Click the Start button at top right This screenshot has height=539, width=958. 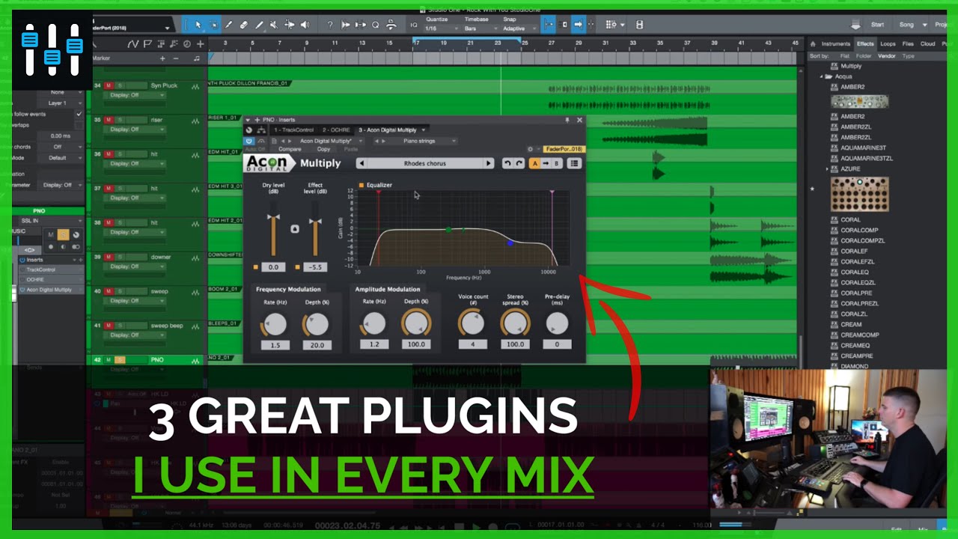(877, 25)
